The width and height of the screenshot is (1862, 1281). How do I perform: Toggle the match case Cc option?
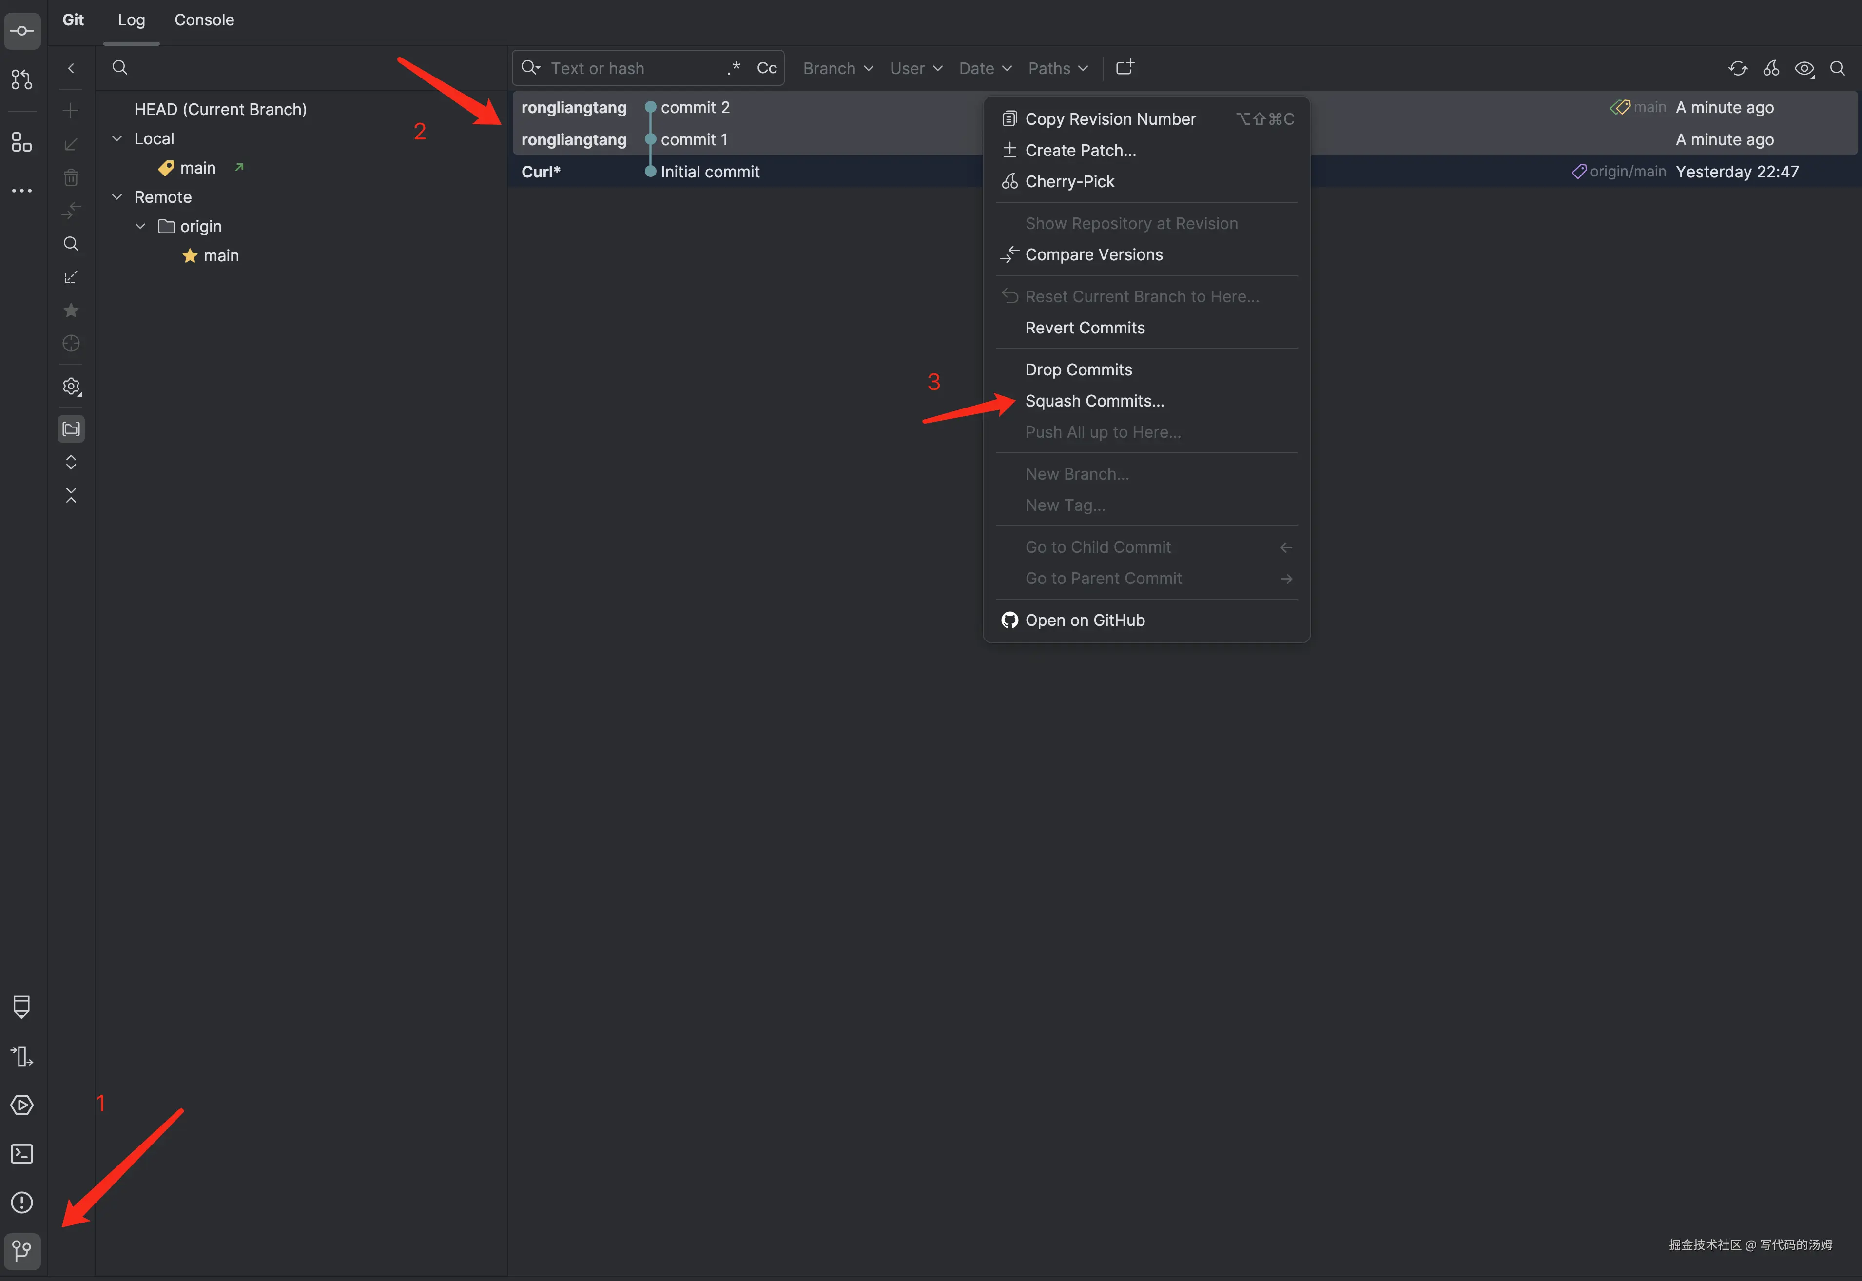(766, 68)
